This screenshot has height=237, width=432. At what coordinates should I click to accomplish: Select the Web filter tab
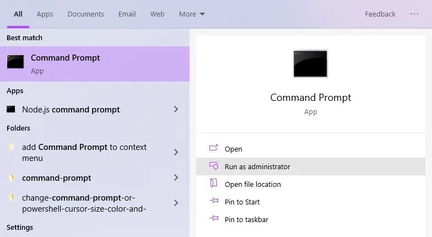[158, 14]
